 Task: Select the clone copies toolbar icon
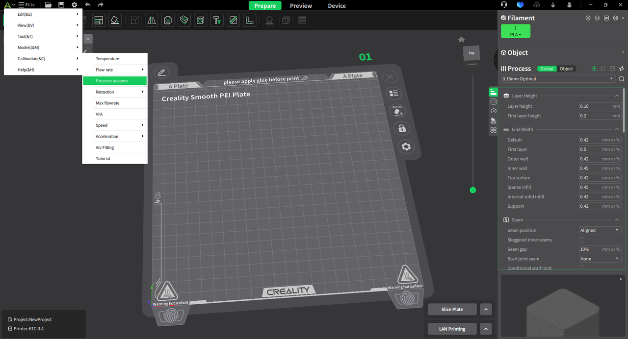click(x=168, y=21)
